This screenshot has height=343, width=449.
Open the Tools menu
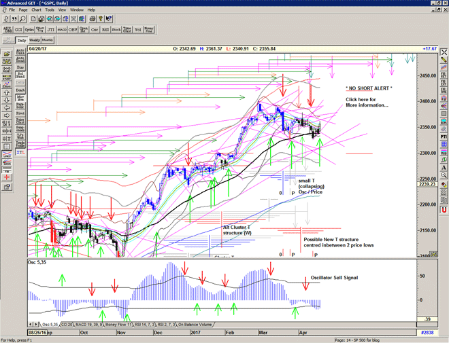(50, 10)
